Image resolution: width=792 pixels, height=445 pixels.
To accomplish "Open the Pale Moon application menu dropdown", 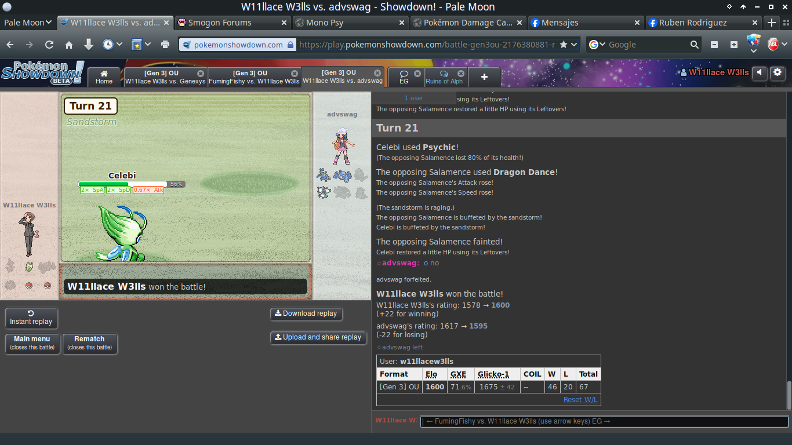I will [x=28, y=23].
